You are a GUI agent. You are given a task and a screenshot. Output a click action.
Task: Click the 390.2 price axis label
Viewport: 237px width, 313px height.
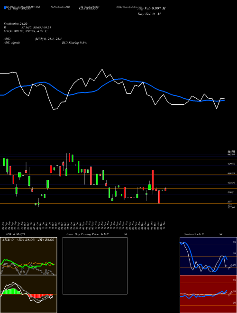(x=231, y=193)
